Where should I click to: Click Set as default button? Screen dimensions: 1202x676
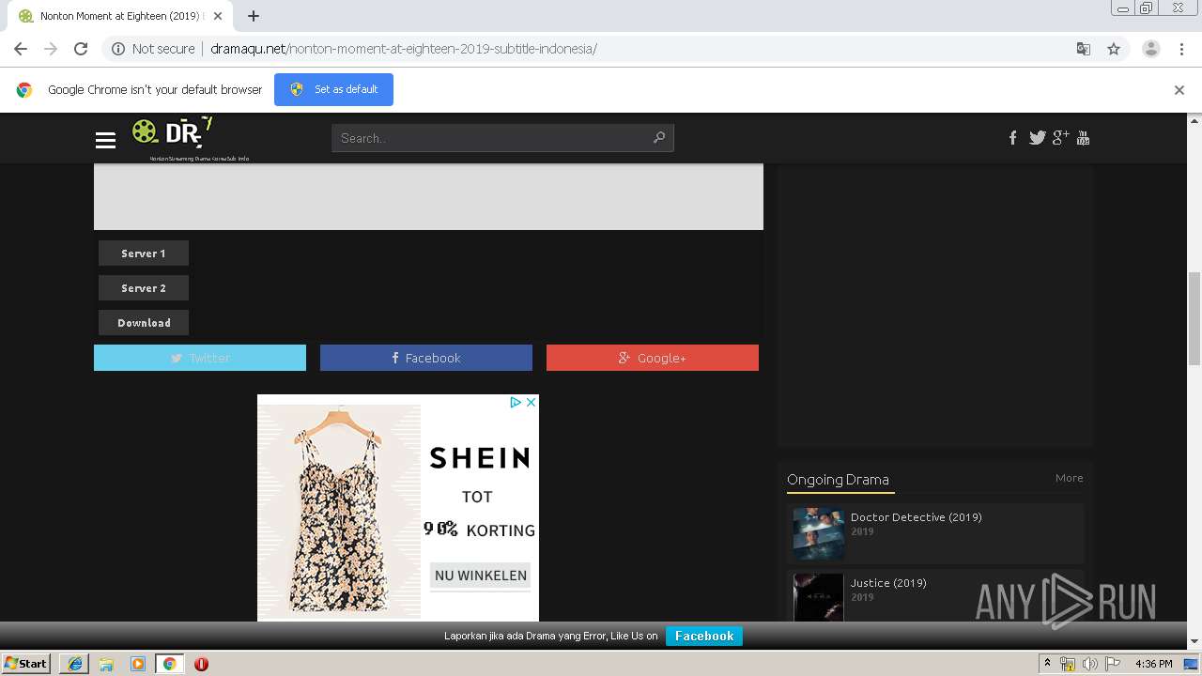pyautogui.click(x=333, y=89)
